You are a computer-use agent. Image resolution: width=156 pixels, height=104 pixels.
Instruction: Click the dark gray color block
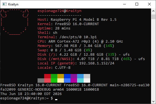41,81
